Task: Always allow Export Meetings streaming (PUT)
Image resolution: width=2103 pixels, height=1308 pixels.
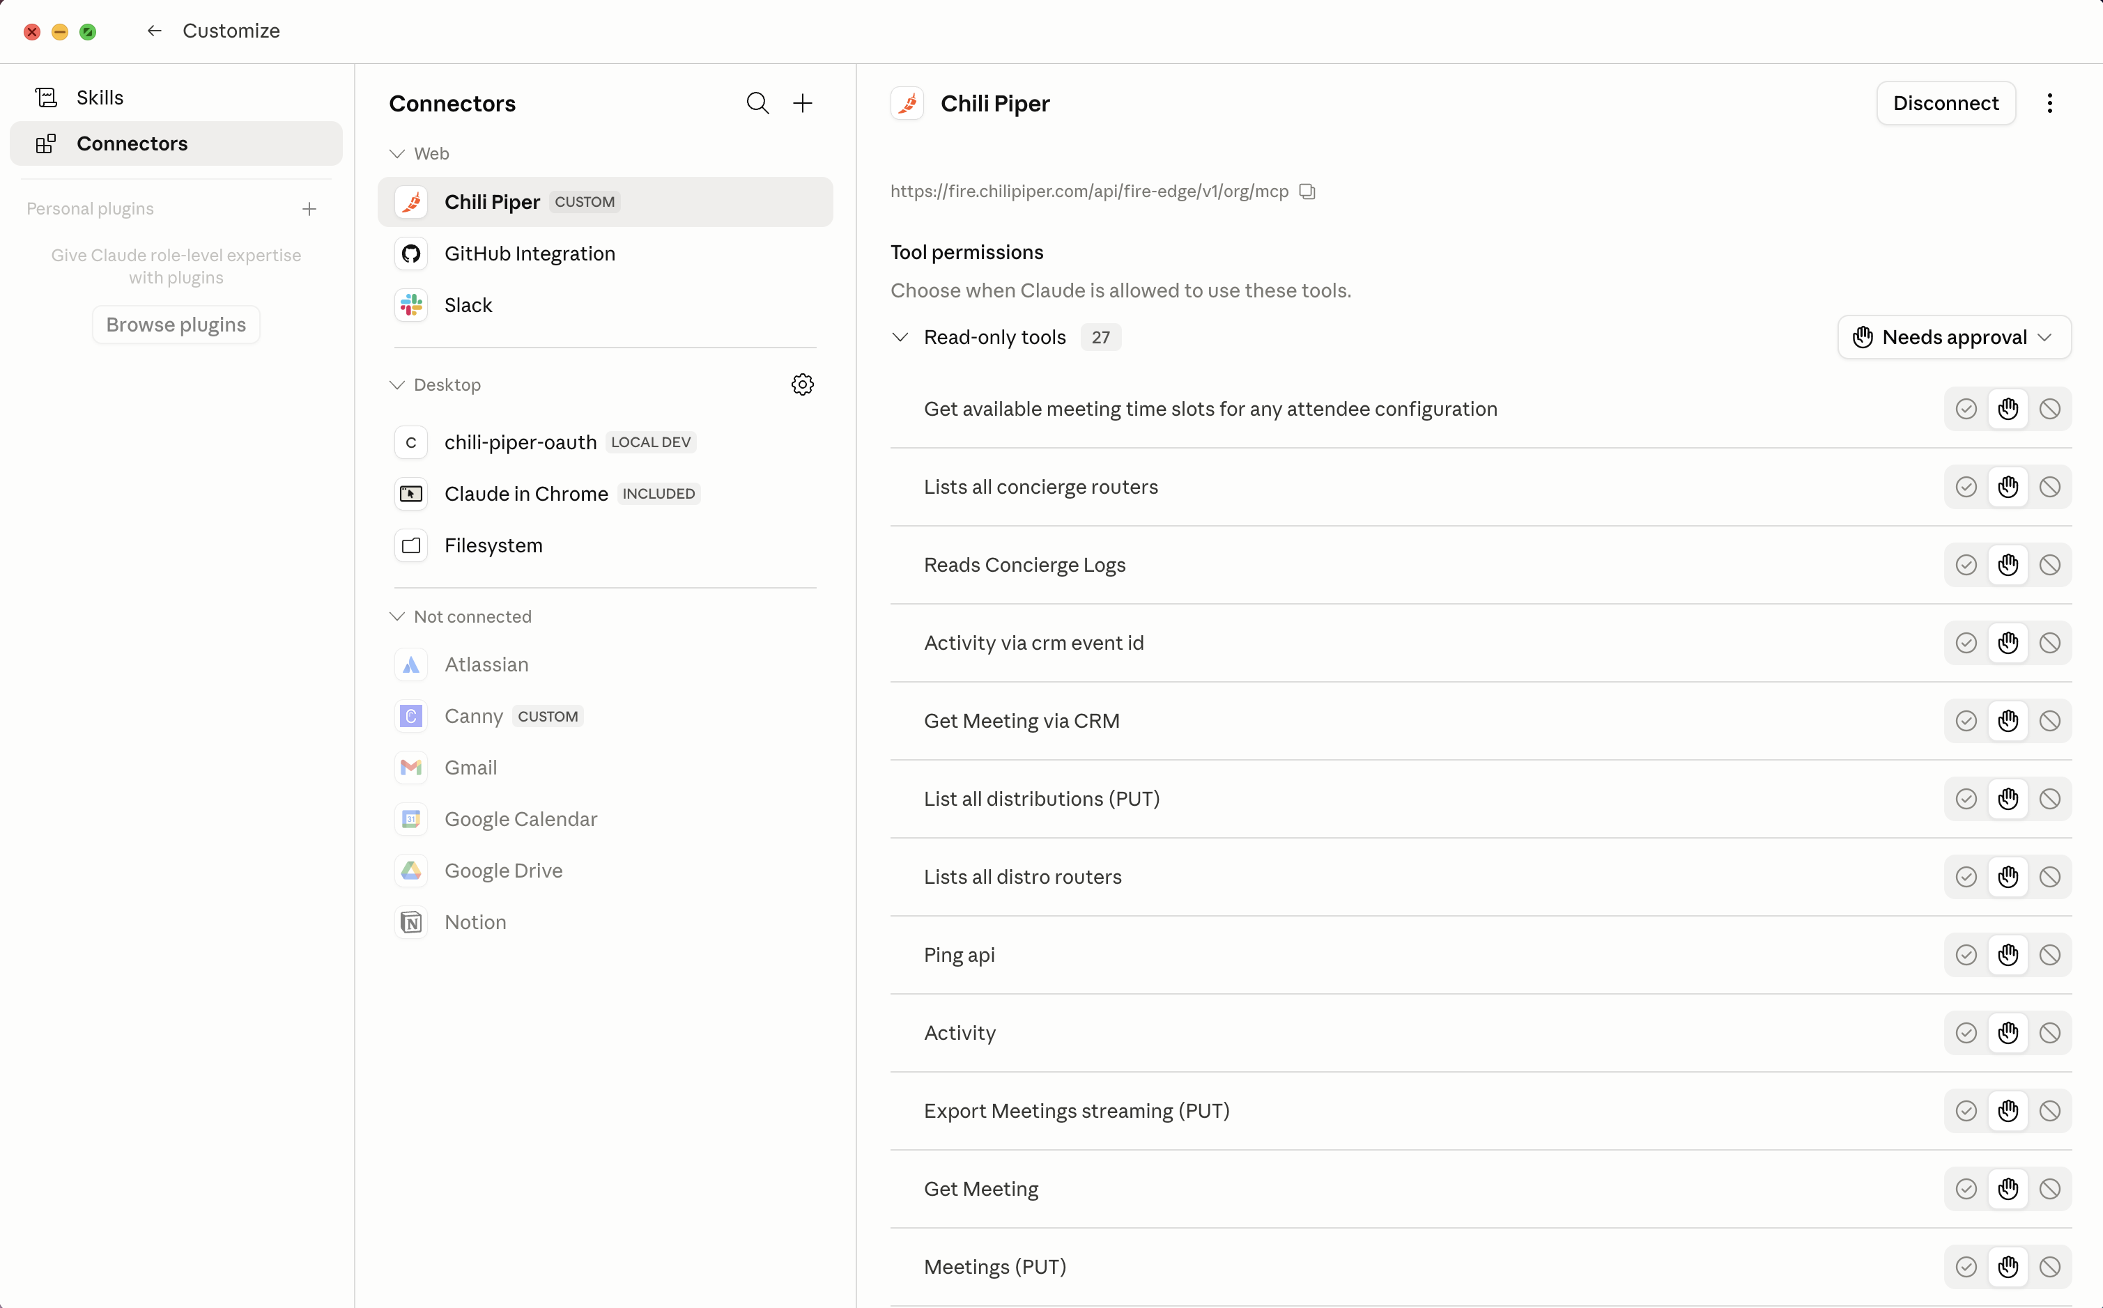Action: click(x=1966, y=1111)
